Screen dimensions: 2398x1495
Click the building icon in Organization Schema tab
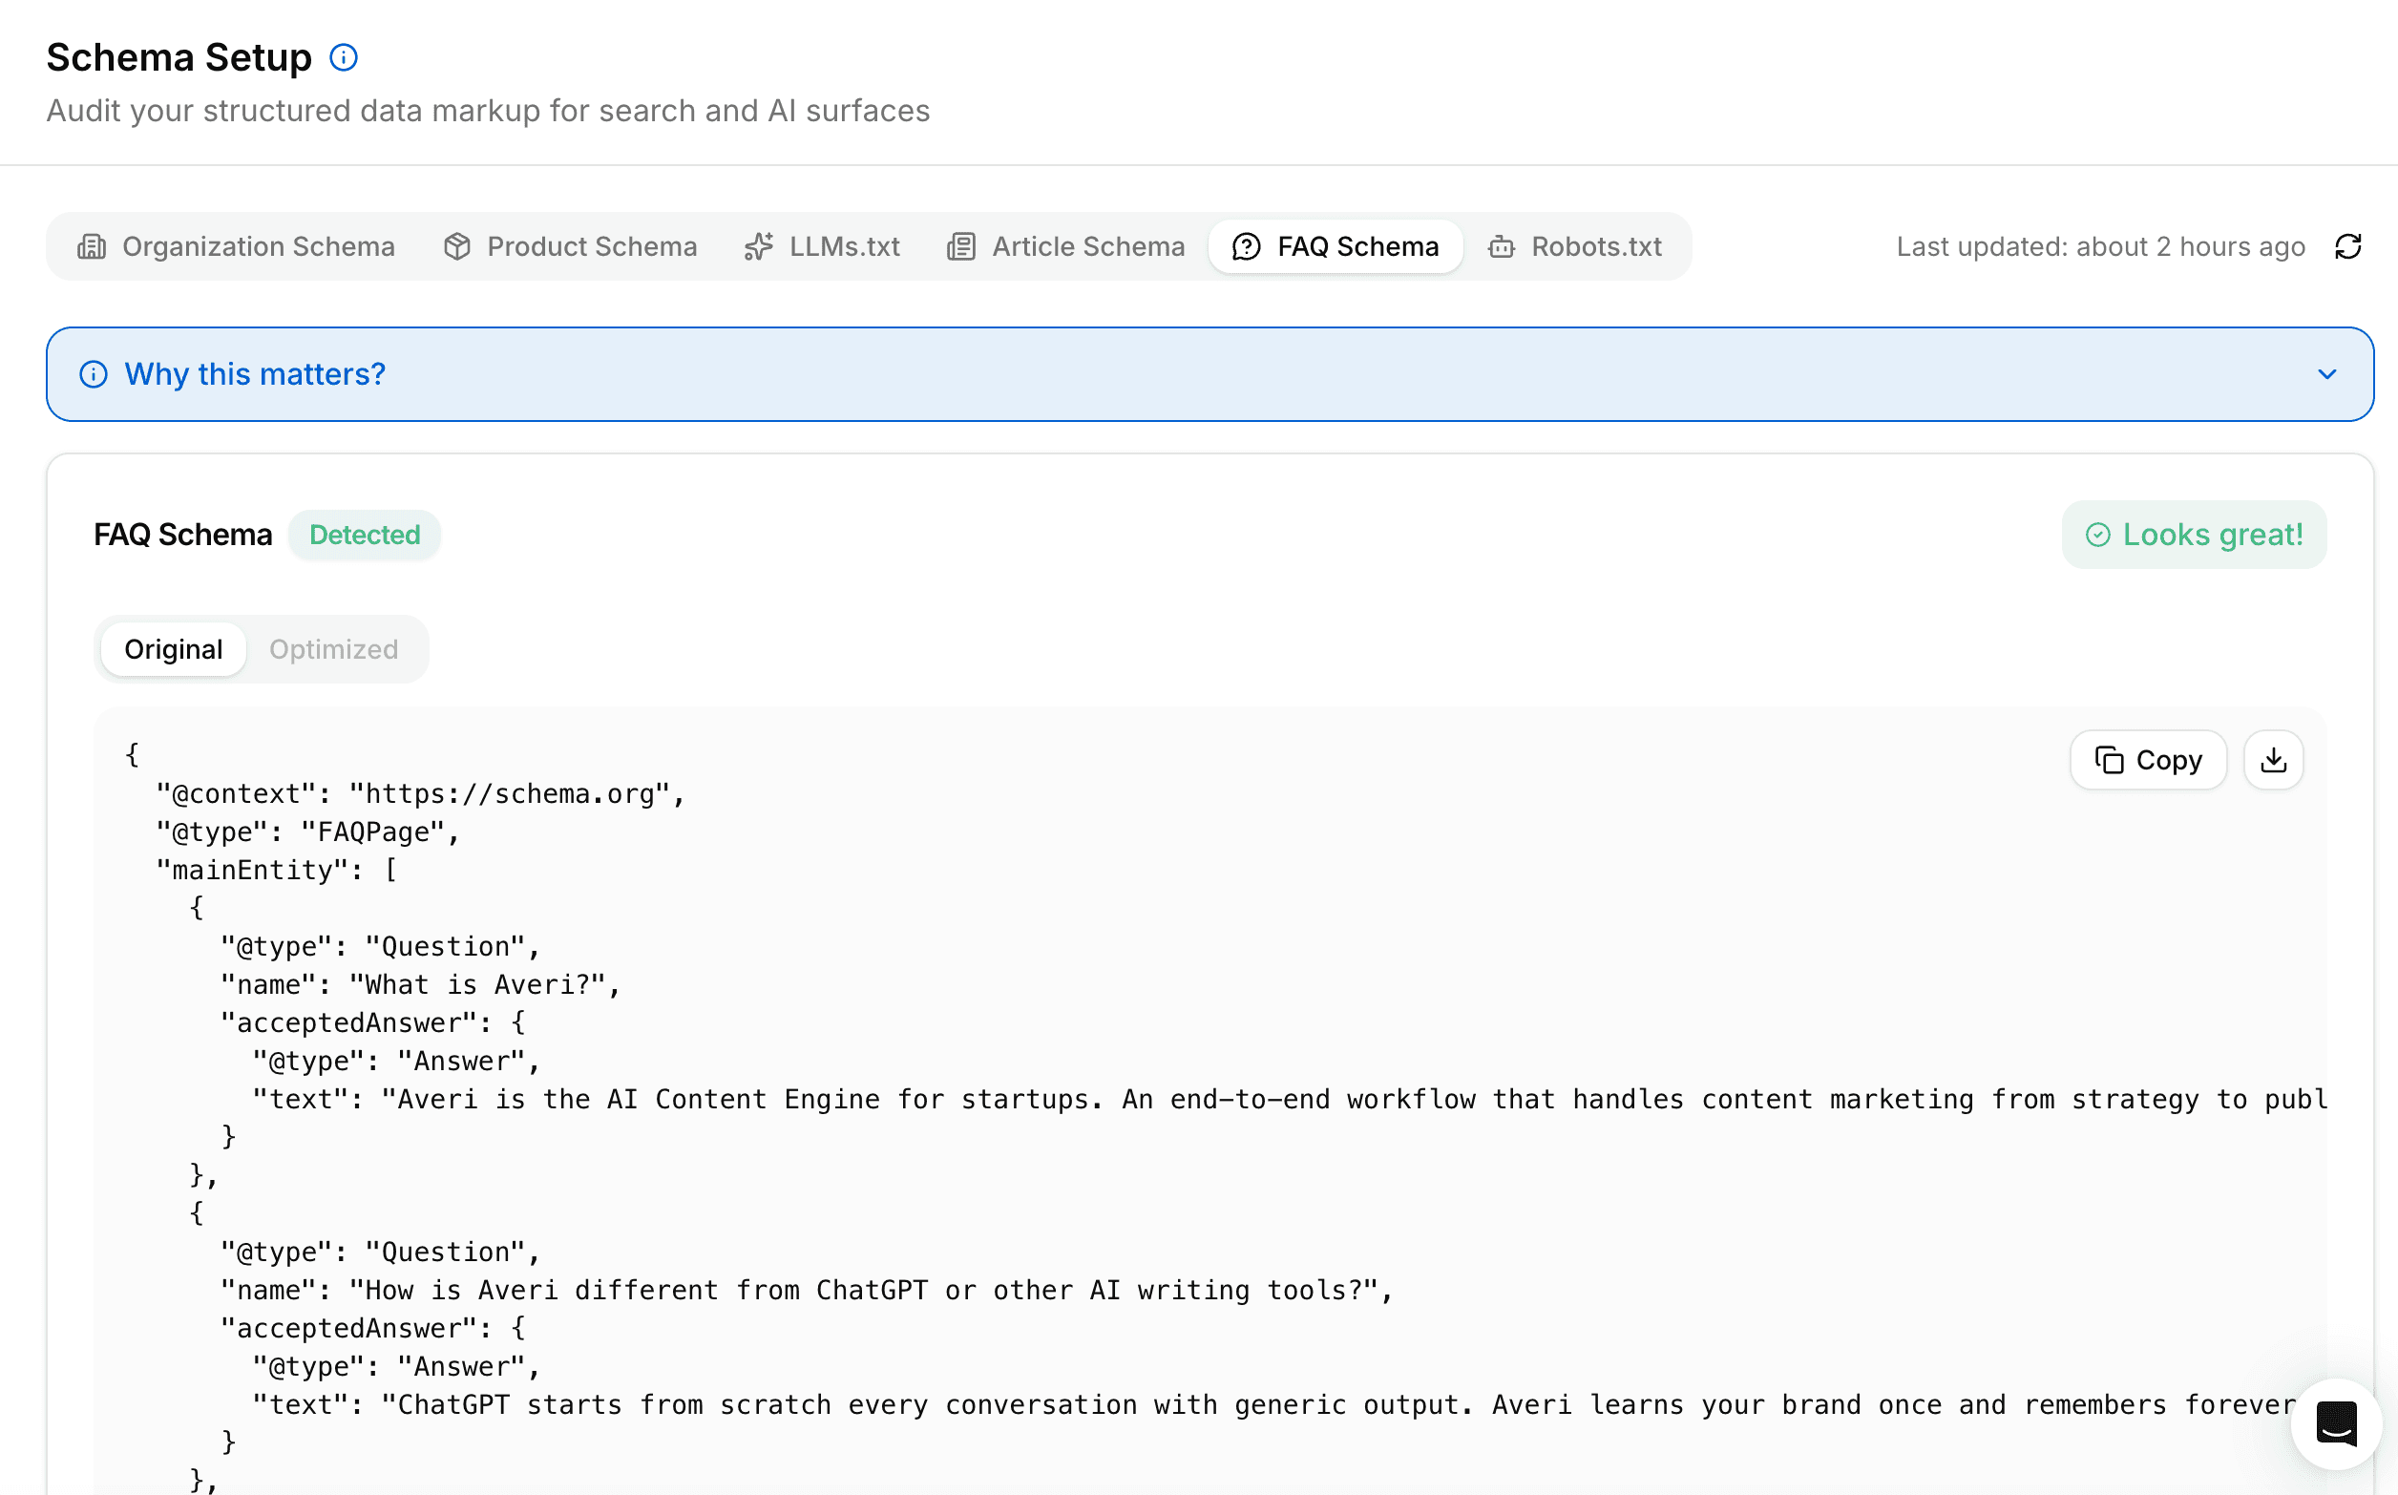pyautogui.click(x=91, y=246)
